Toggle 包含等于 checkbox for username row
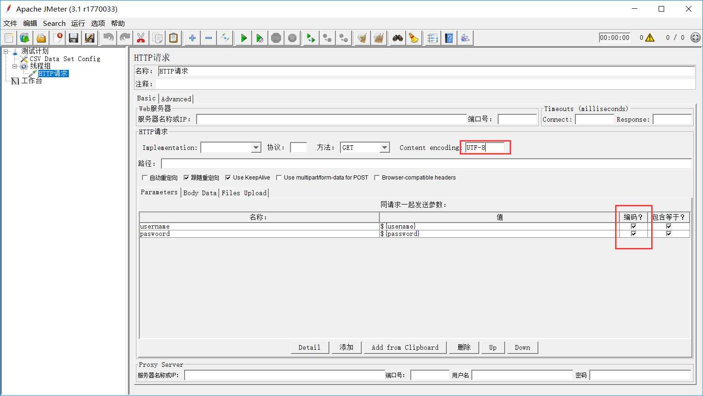 (669, 226)
